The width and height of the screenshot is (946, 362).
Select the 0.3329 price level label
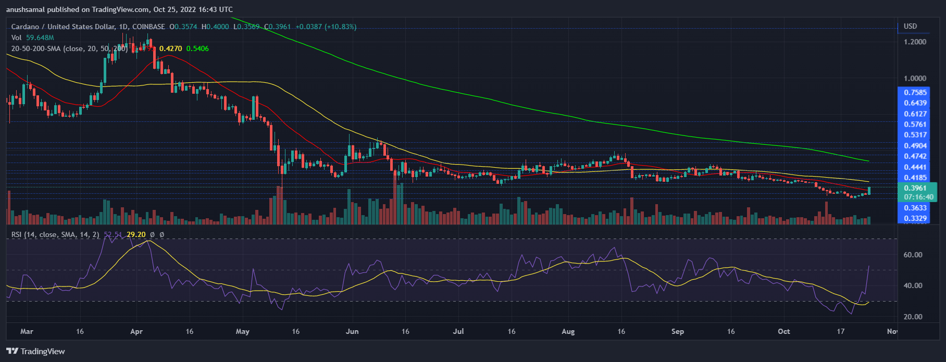(915, 218)
